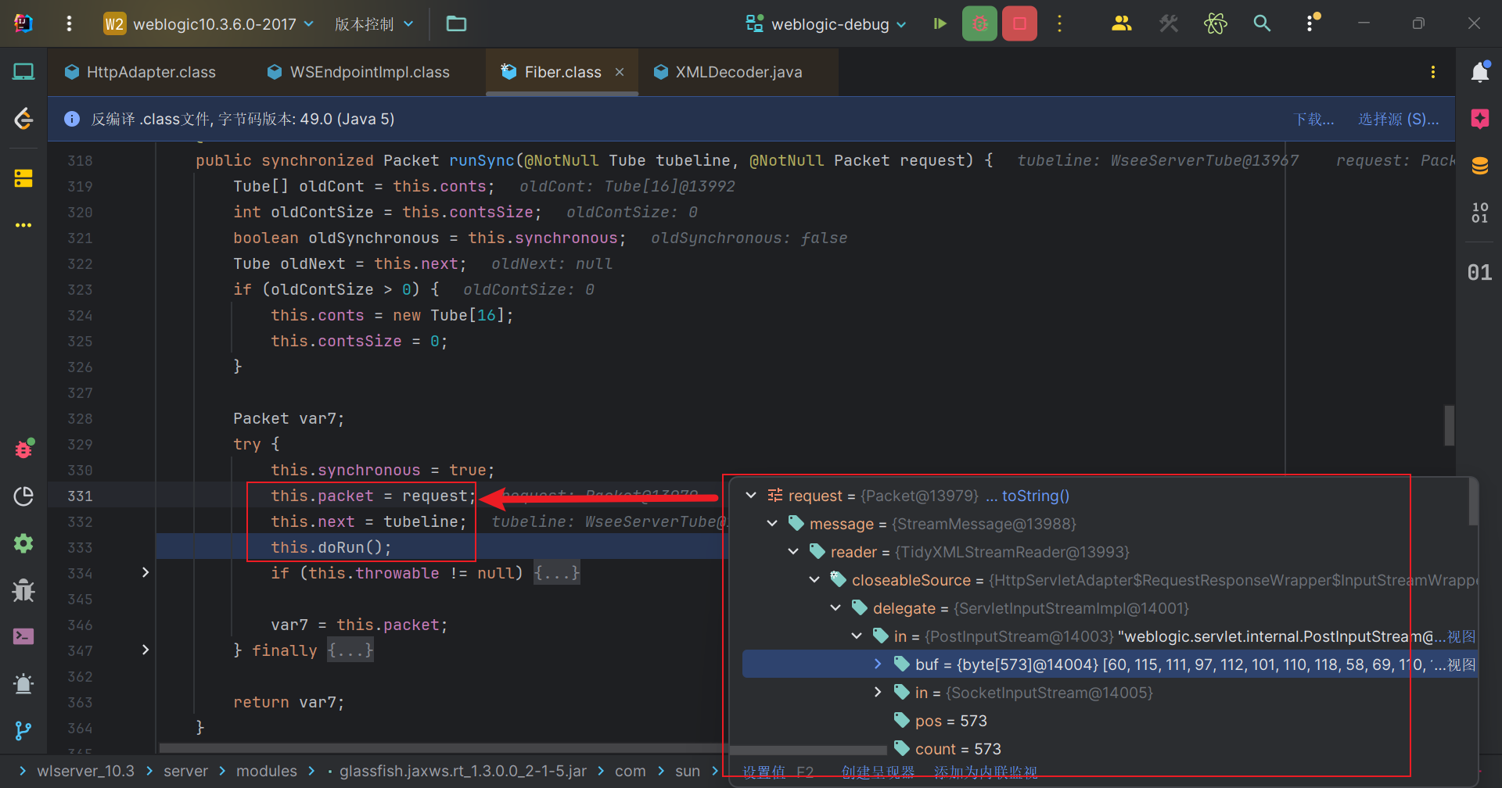Expand the folded finally block
Screen dimensions: 1502x788
tap(146, 650)
